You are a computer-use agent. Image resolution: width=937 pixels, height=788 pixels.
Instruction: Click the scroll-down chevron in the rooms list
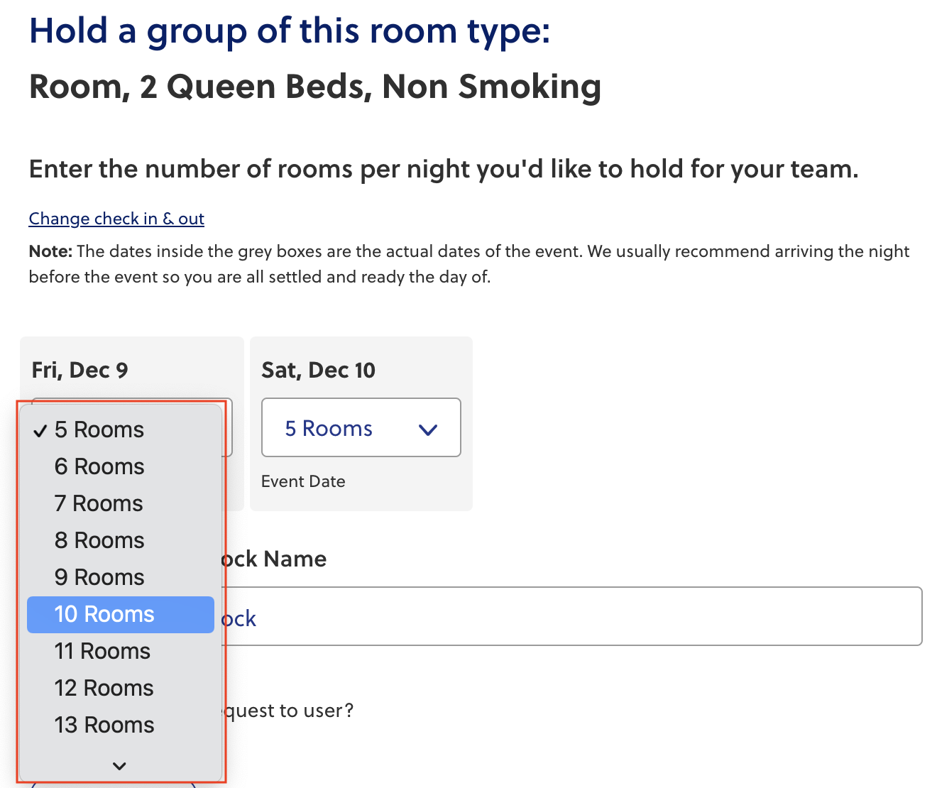pos(119,766)
